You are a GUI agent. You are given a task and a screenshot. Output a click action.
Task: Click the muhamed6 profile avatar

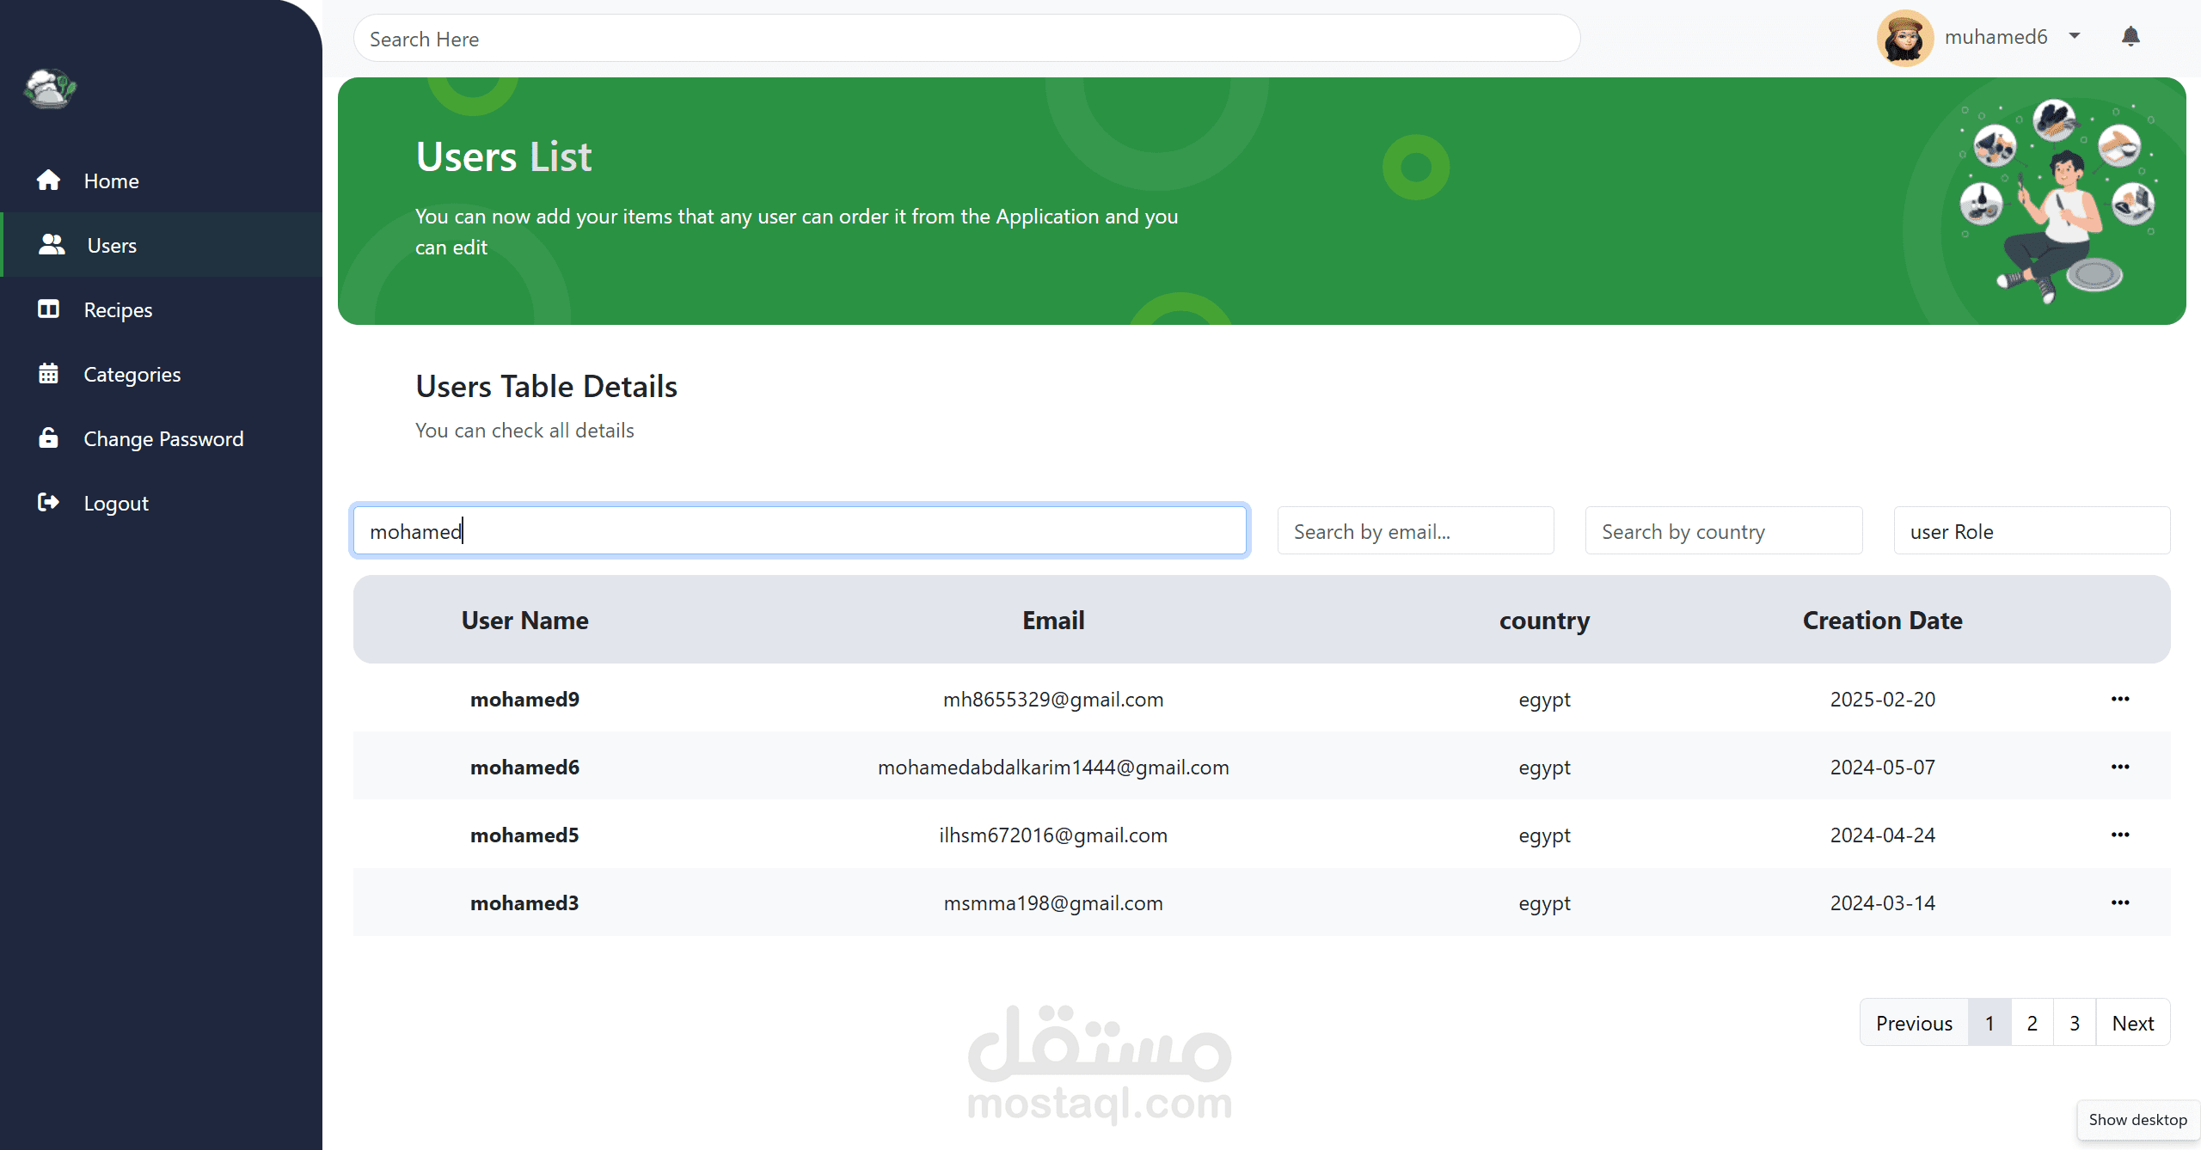click(1905, 38)
